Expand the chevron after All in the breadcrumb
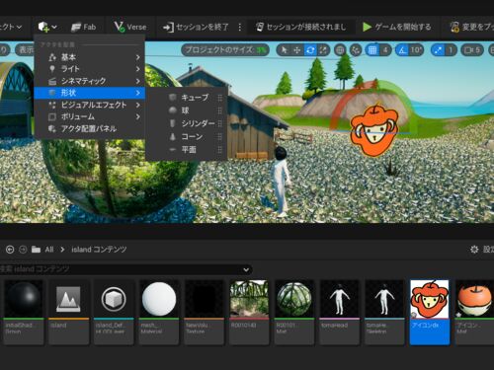Image resolution: width=494 pixels, height=370 pixels. [x=62, y=250]
